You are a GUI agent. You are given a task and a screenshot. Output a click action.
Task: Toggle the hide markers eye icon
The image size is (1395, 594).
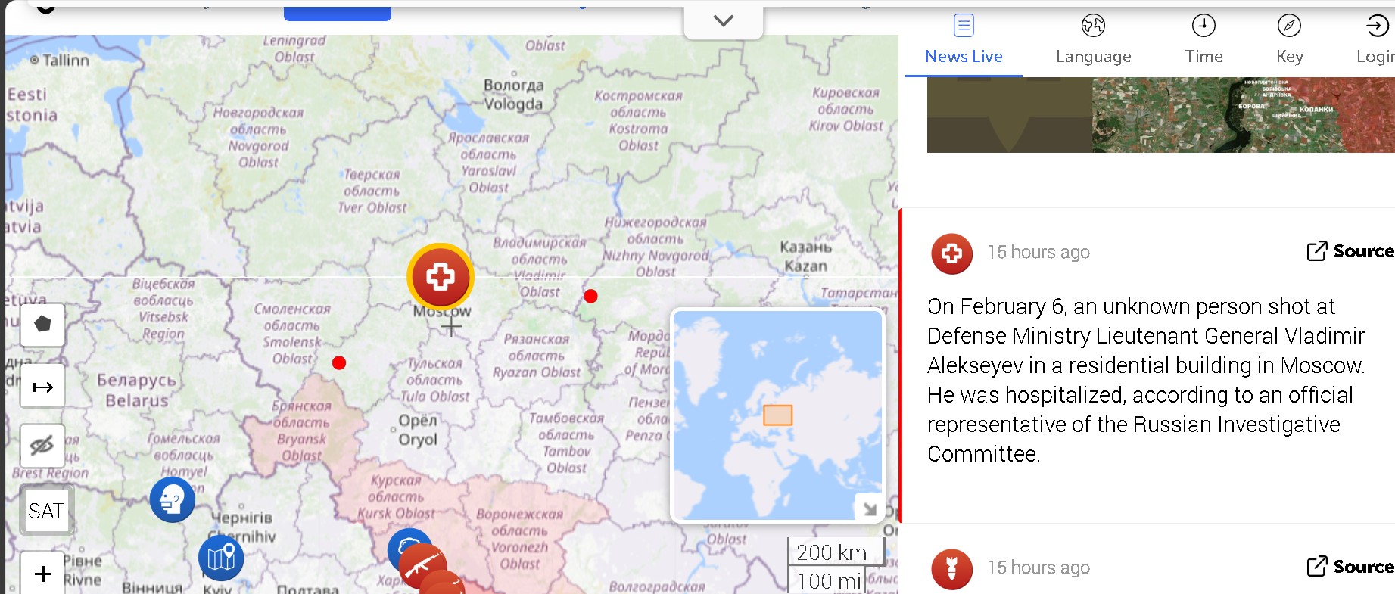(42, 446)
